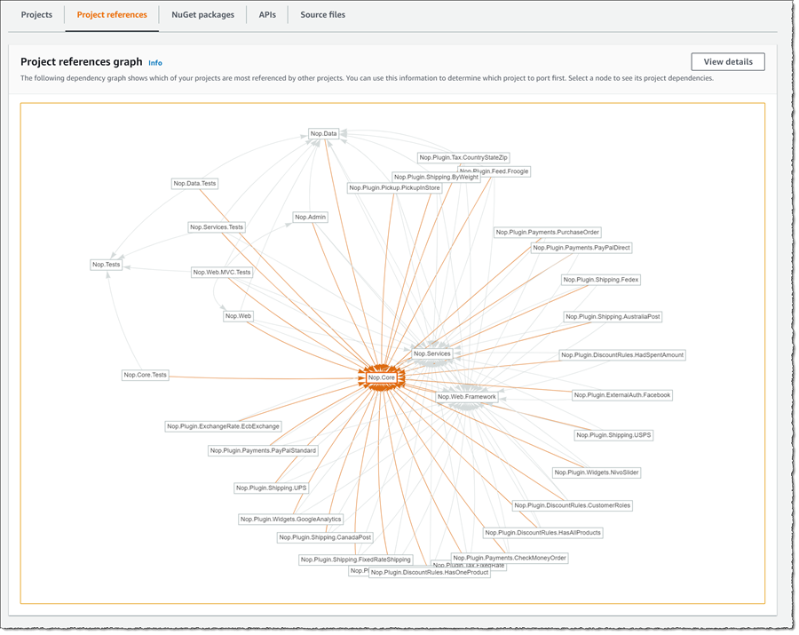This screenshot has height=635, width=799.
Task: Click the Nop.Tests node on the left
Action: pyautogui.click(x=106, y=263)
